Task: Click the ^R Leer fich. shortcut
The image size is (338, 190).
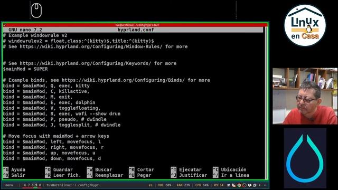Action: coord(63,175)
